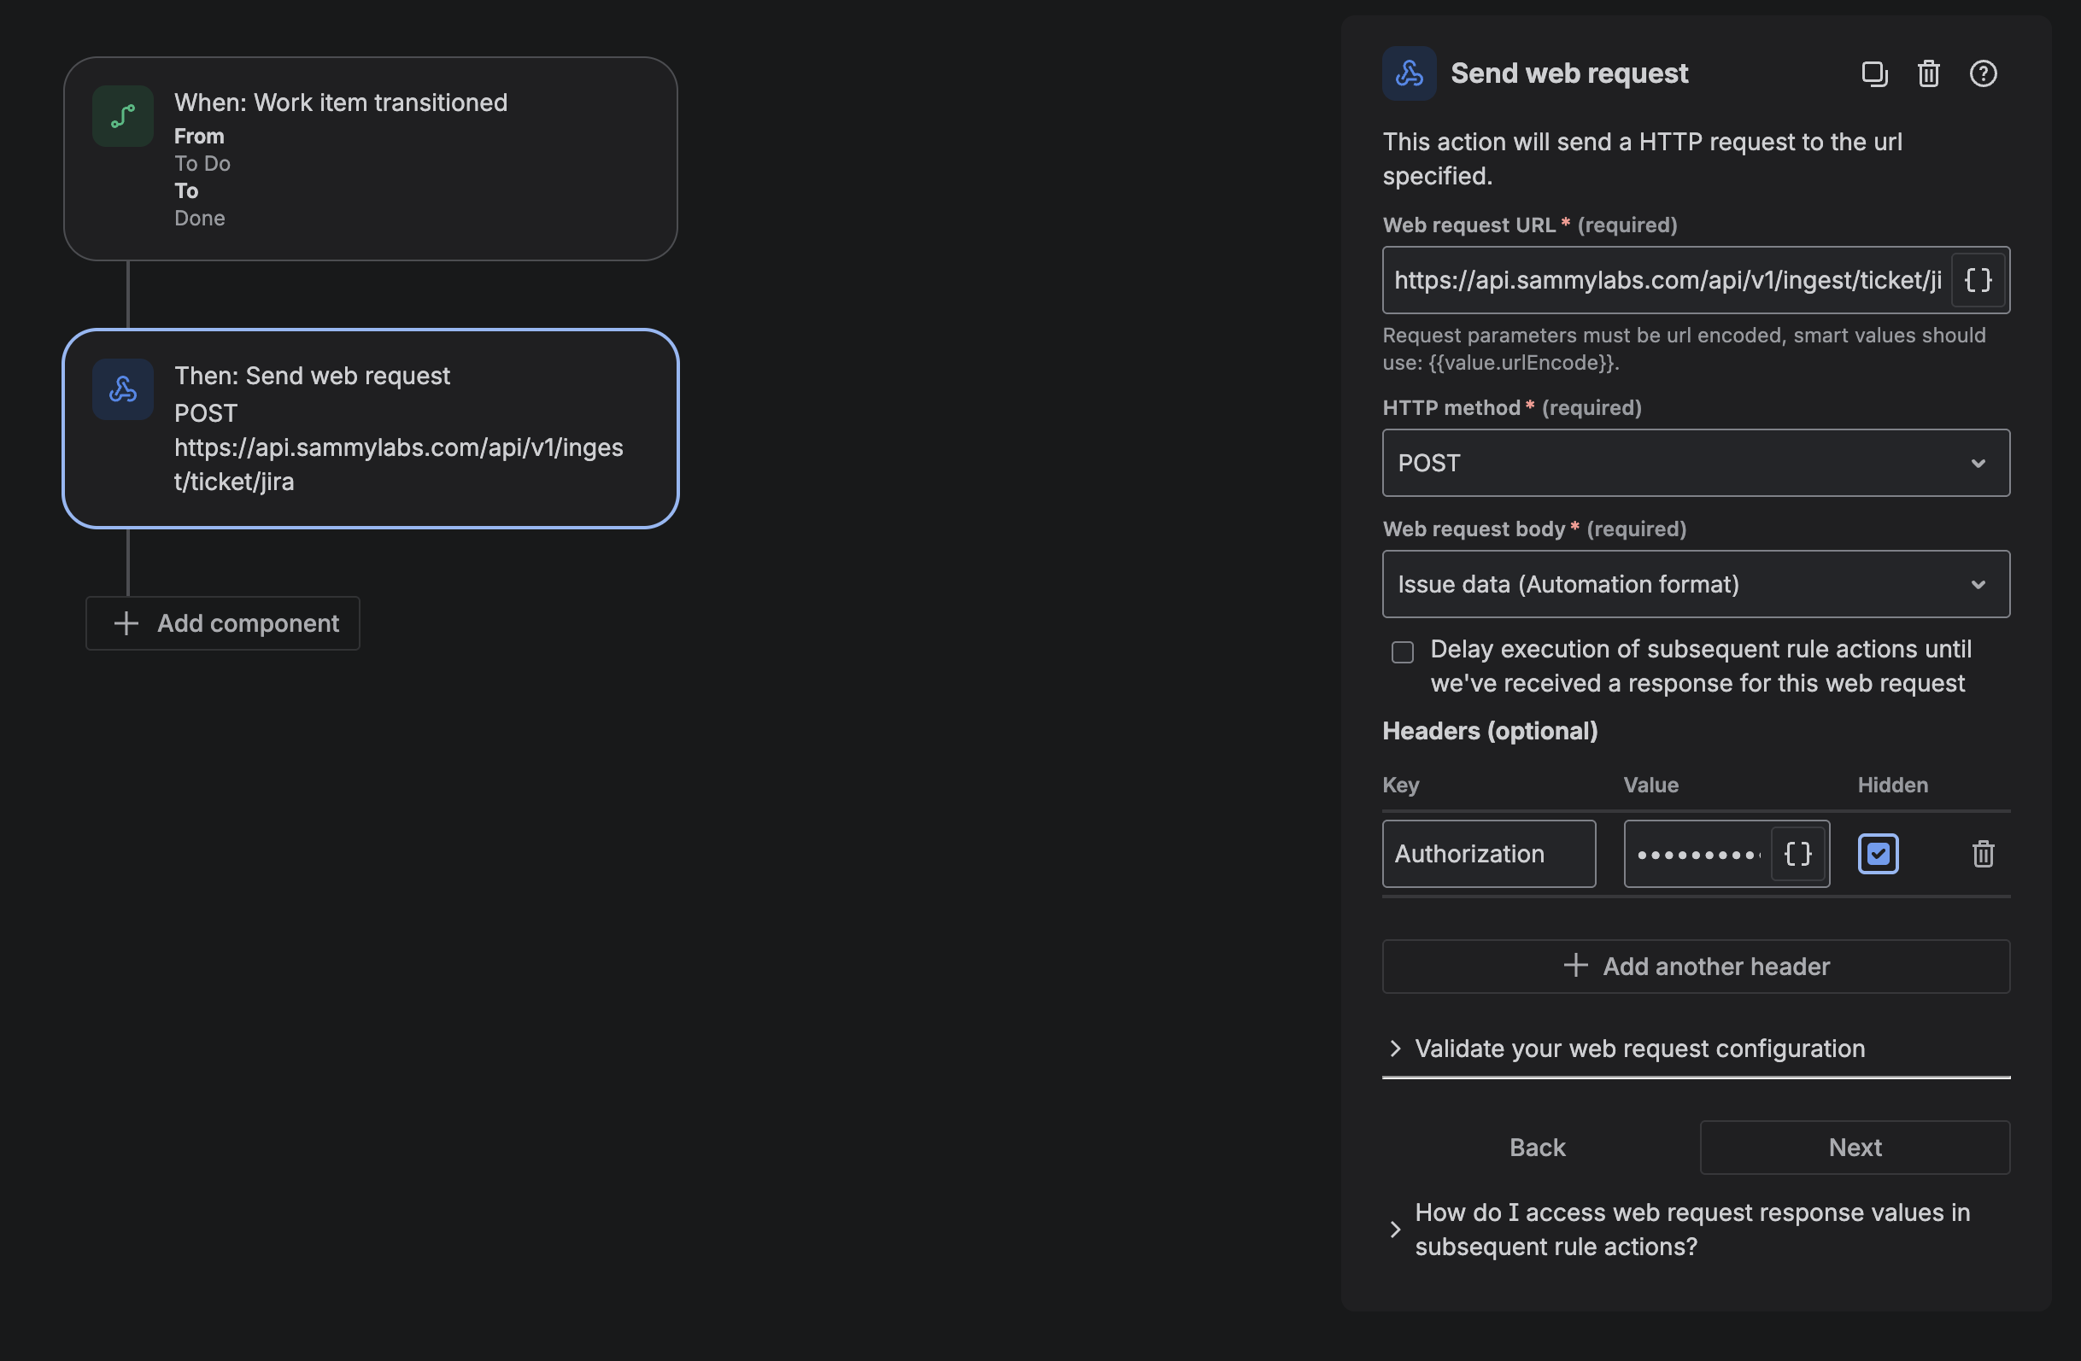Enable delay execution until response received

click(1402, 651)
